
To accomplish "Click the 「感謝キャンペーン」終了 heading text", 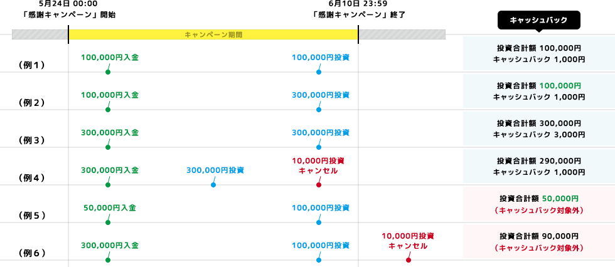I will 358,14.
